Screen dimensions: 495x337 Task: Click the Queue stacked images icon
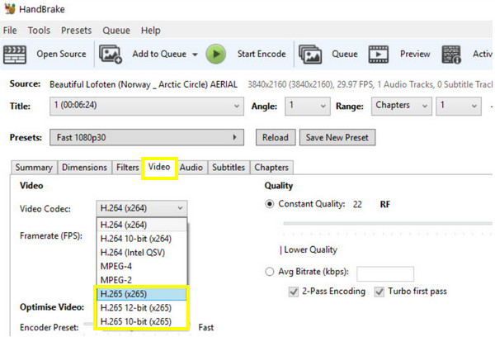(x=310, y=55)
